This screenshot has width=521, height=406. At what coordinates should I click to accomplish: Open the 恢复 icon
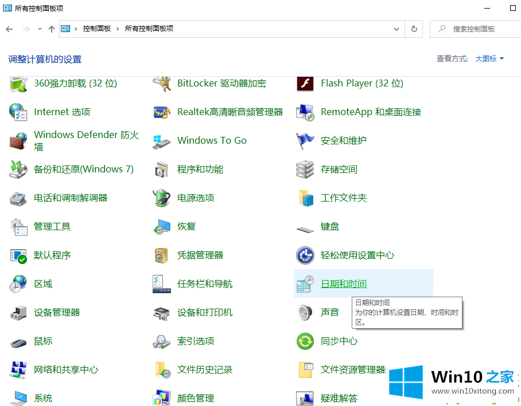tap(162, 227)
